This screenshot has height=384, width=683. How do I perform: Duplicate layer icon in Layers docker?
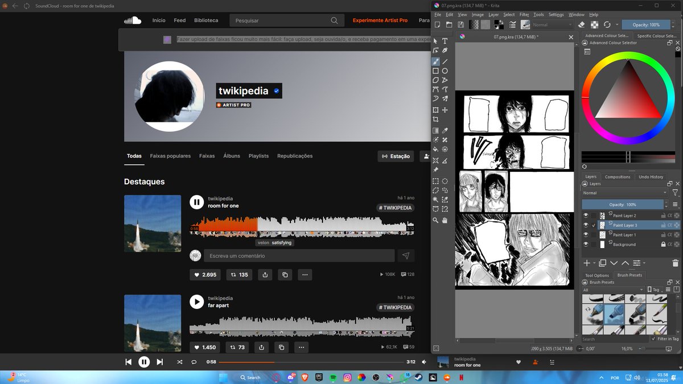[x=602, y=263]
